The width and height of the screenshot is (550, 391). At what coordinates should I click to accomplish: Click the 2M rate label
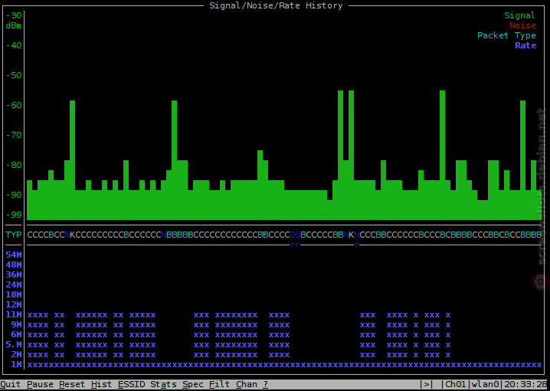tap(16, 354)
